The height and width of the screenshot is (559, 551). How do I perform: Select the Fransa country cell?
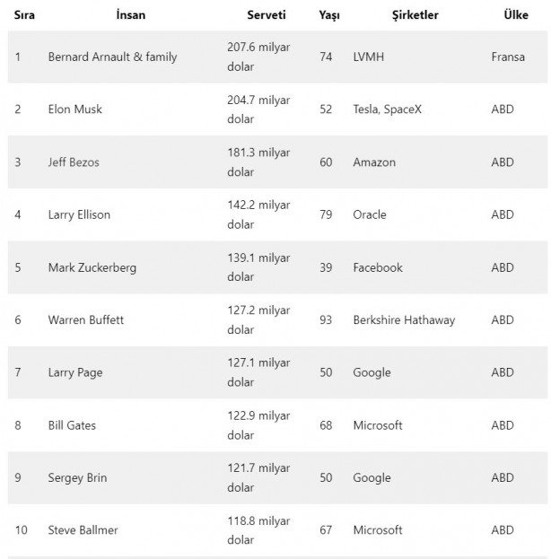(x=508, y=57)
